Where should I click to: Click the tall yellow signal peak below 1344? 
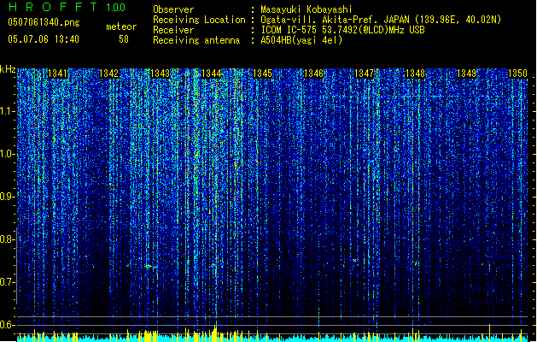tap(215, 333)
